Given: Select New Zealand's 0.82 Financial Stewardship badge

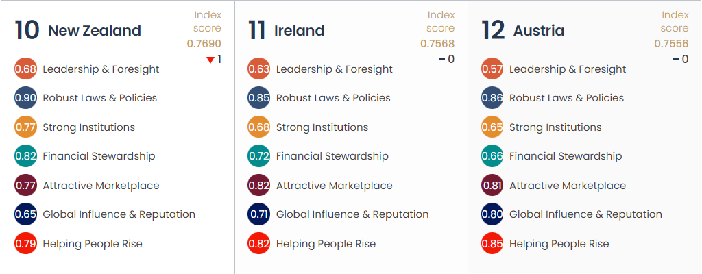Looking at the screenshot, I should click(25, 156).
